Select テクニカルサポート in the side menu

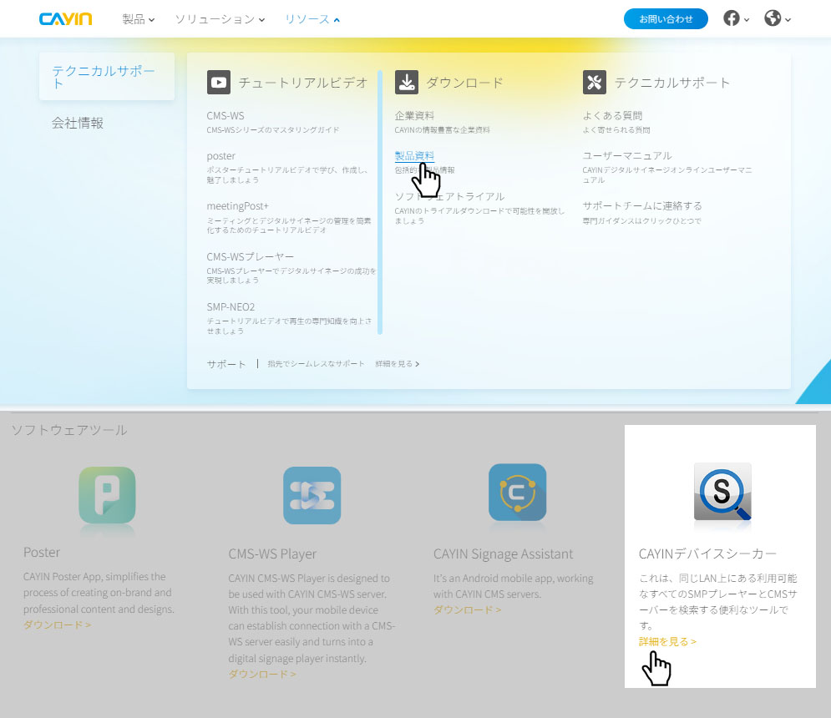click(x=107, y=76)
